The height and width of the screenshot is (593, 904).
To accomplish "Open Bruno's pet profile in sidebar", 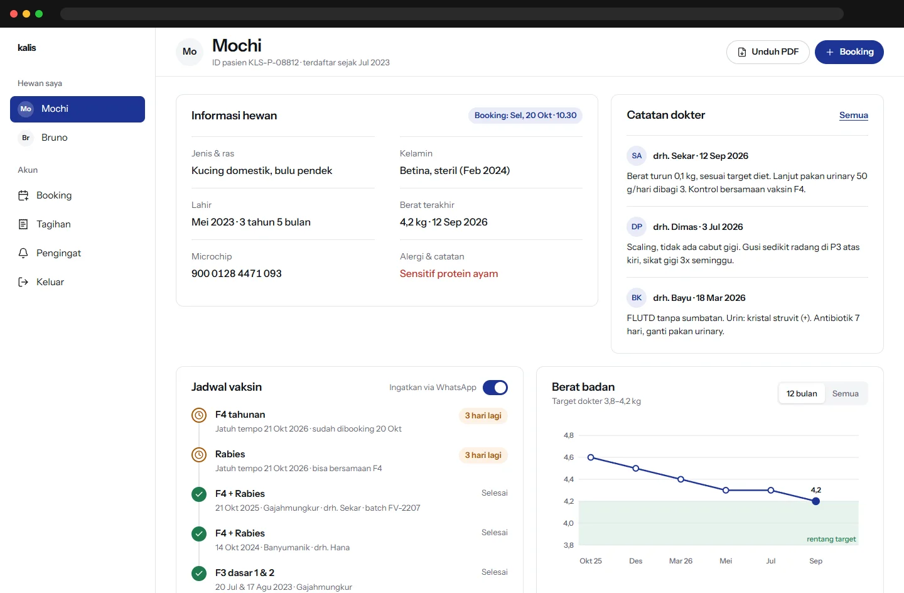I will click(77, 138).
